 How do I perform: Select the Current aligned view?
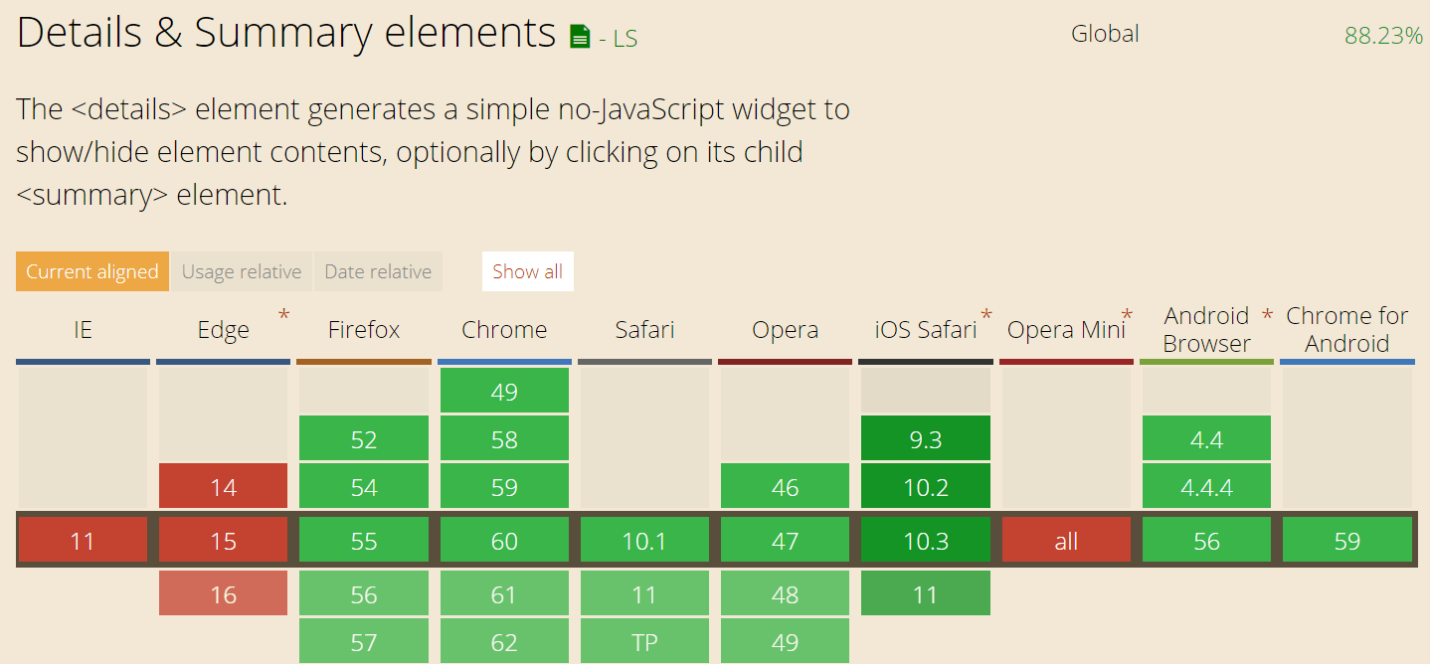point(92,271)
